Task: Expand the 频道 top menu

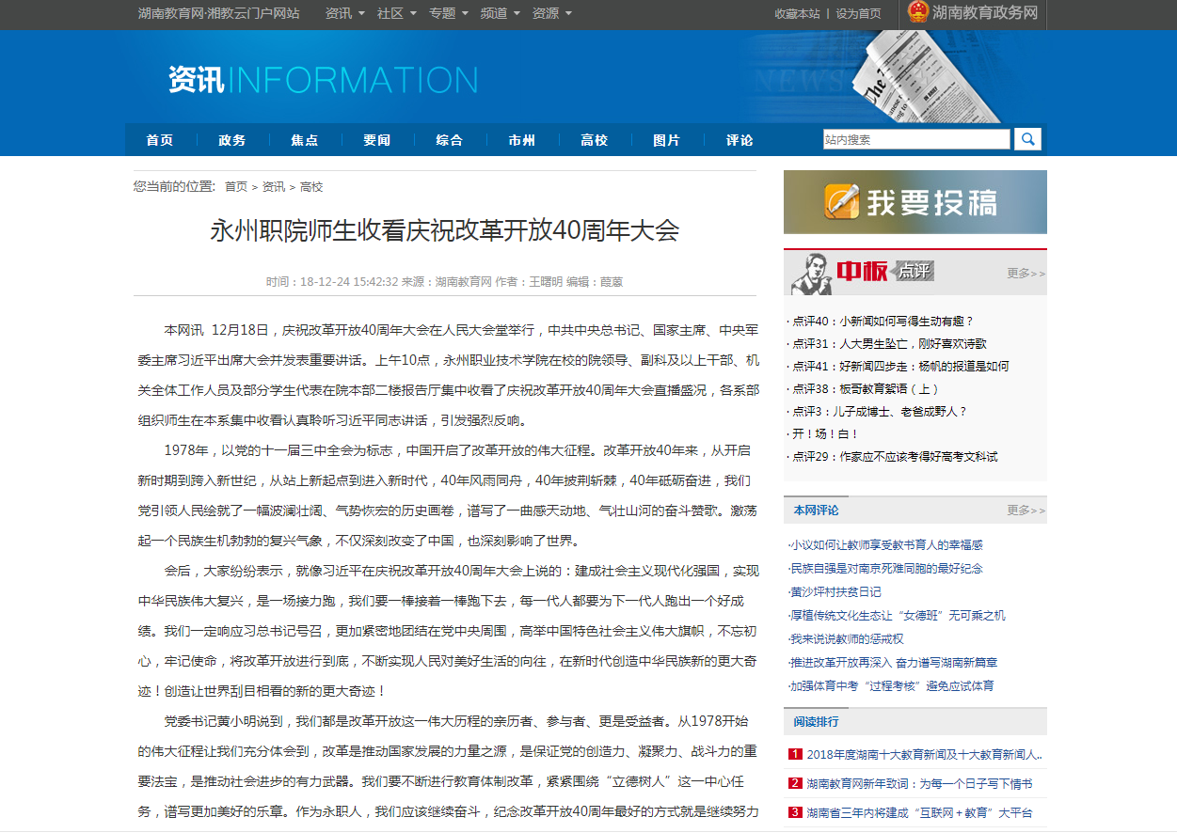Action: 500,13
